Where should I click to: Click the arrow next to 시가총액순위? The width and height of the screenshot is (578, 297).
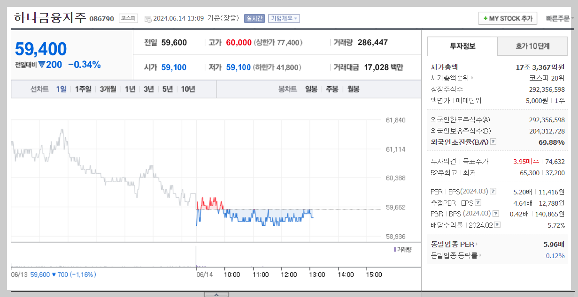coord(472,78)
